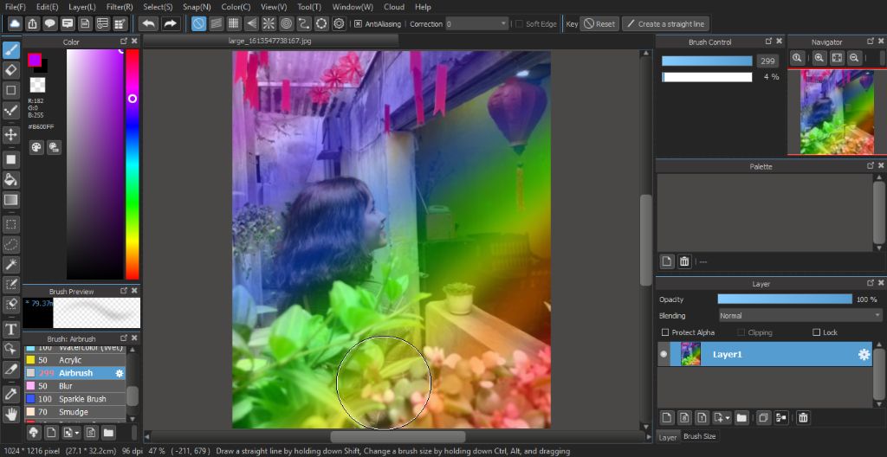Viewport: 887px width, 457px height.
Task: Select the Text tool
Action: click(x=10, y=329)
